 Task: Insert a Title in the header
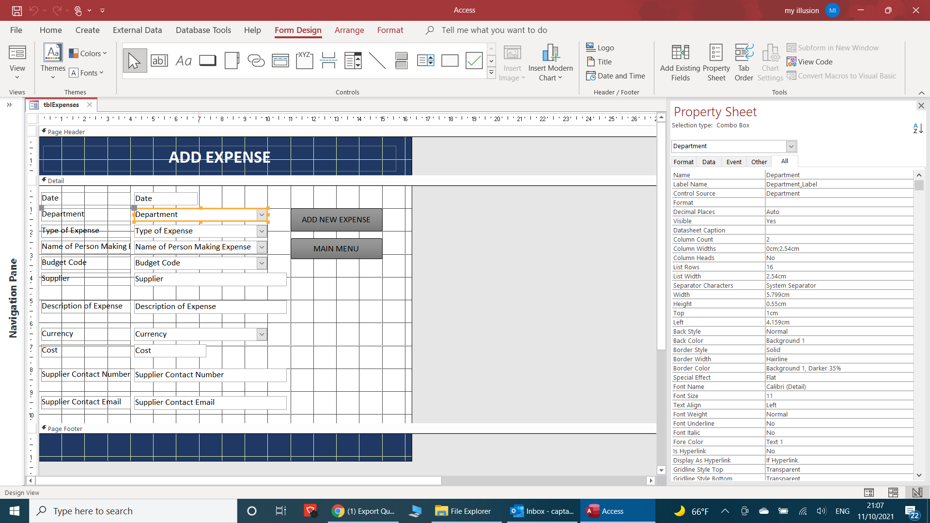pyautogui.click(x=599, y=62)
